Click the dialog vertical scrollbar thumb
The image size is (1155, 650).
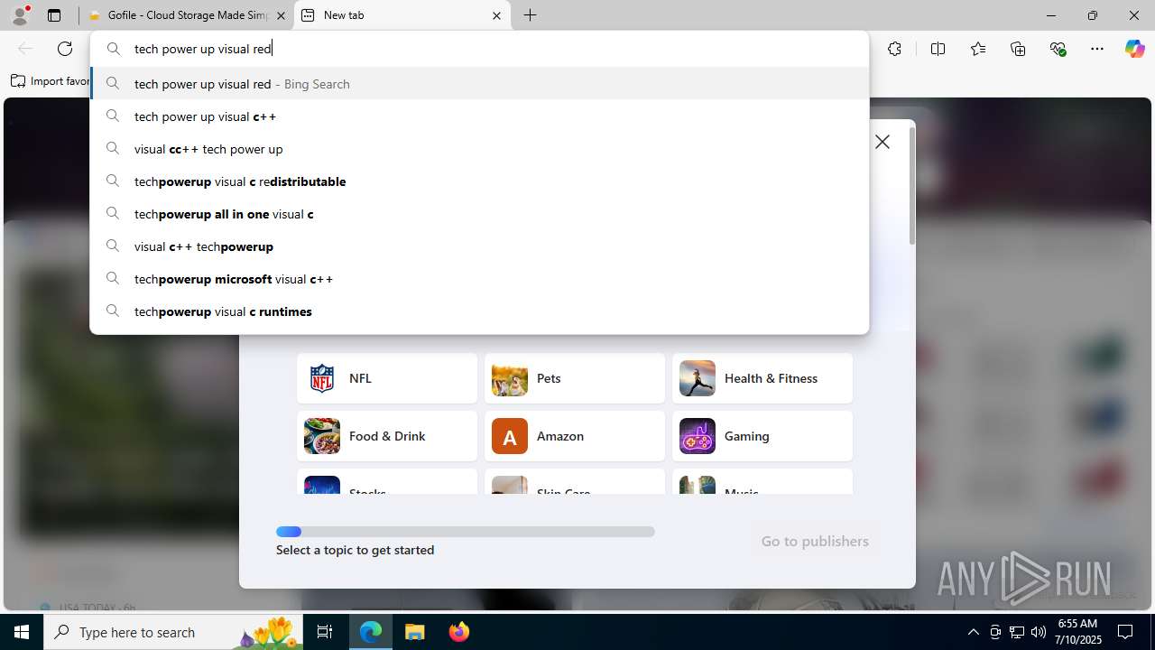click(911, 186)
